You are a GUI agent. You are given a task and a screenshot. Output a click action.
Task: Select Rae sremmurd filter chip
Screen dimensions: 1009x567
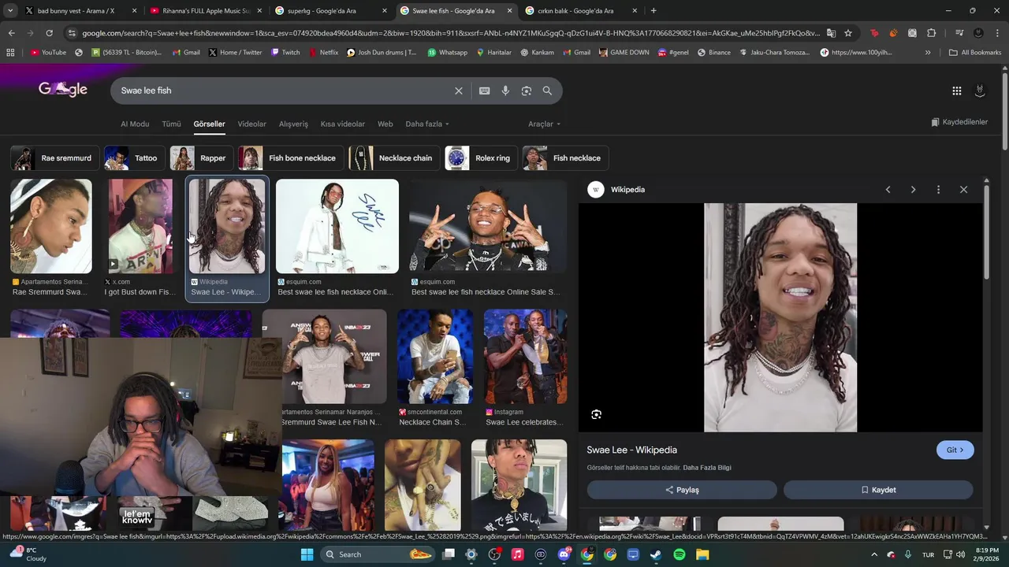54,158
